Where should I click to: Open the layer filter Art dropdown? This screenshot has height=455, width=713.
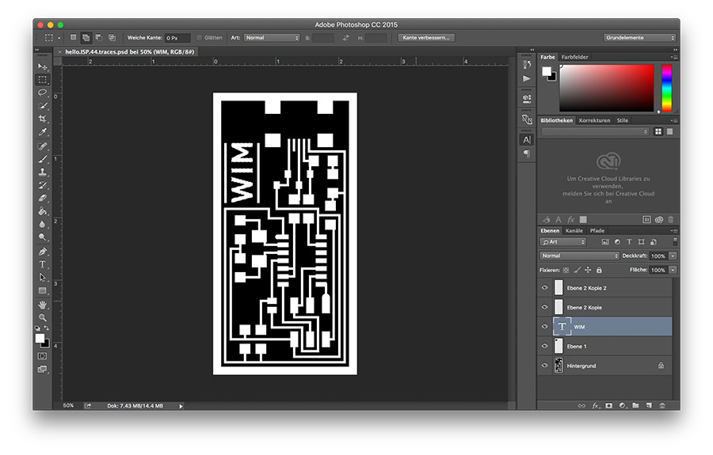563,242
